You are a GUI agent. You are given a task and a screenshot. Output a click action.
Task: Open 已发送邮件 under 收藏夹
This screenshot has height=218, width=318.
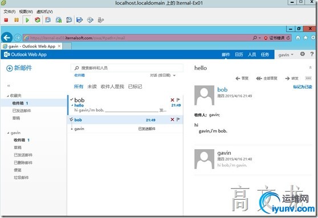click(x=22, y=110)
